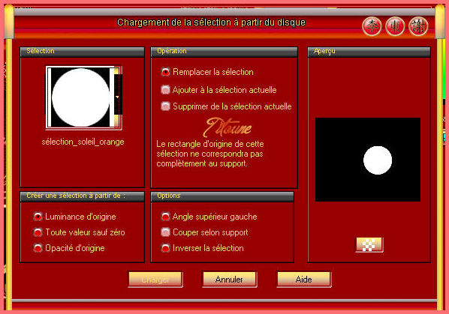Click the Annuler button
This screenshot has height=314, width=449.
229,279
